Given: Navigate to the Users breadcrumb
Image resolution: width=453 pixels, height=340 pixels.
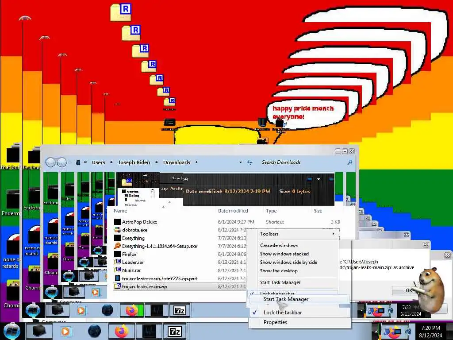Looking at the screenshot, I should (x=99, y=162).
